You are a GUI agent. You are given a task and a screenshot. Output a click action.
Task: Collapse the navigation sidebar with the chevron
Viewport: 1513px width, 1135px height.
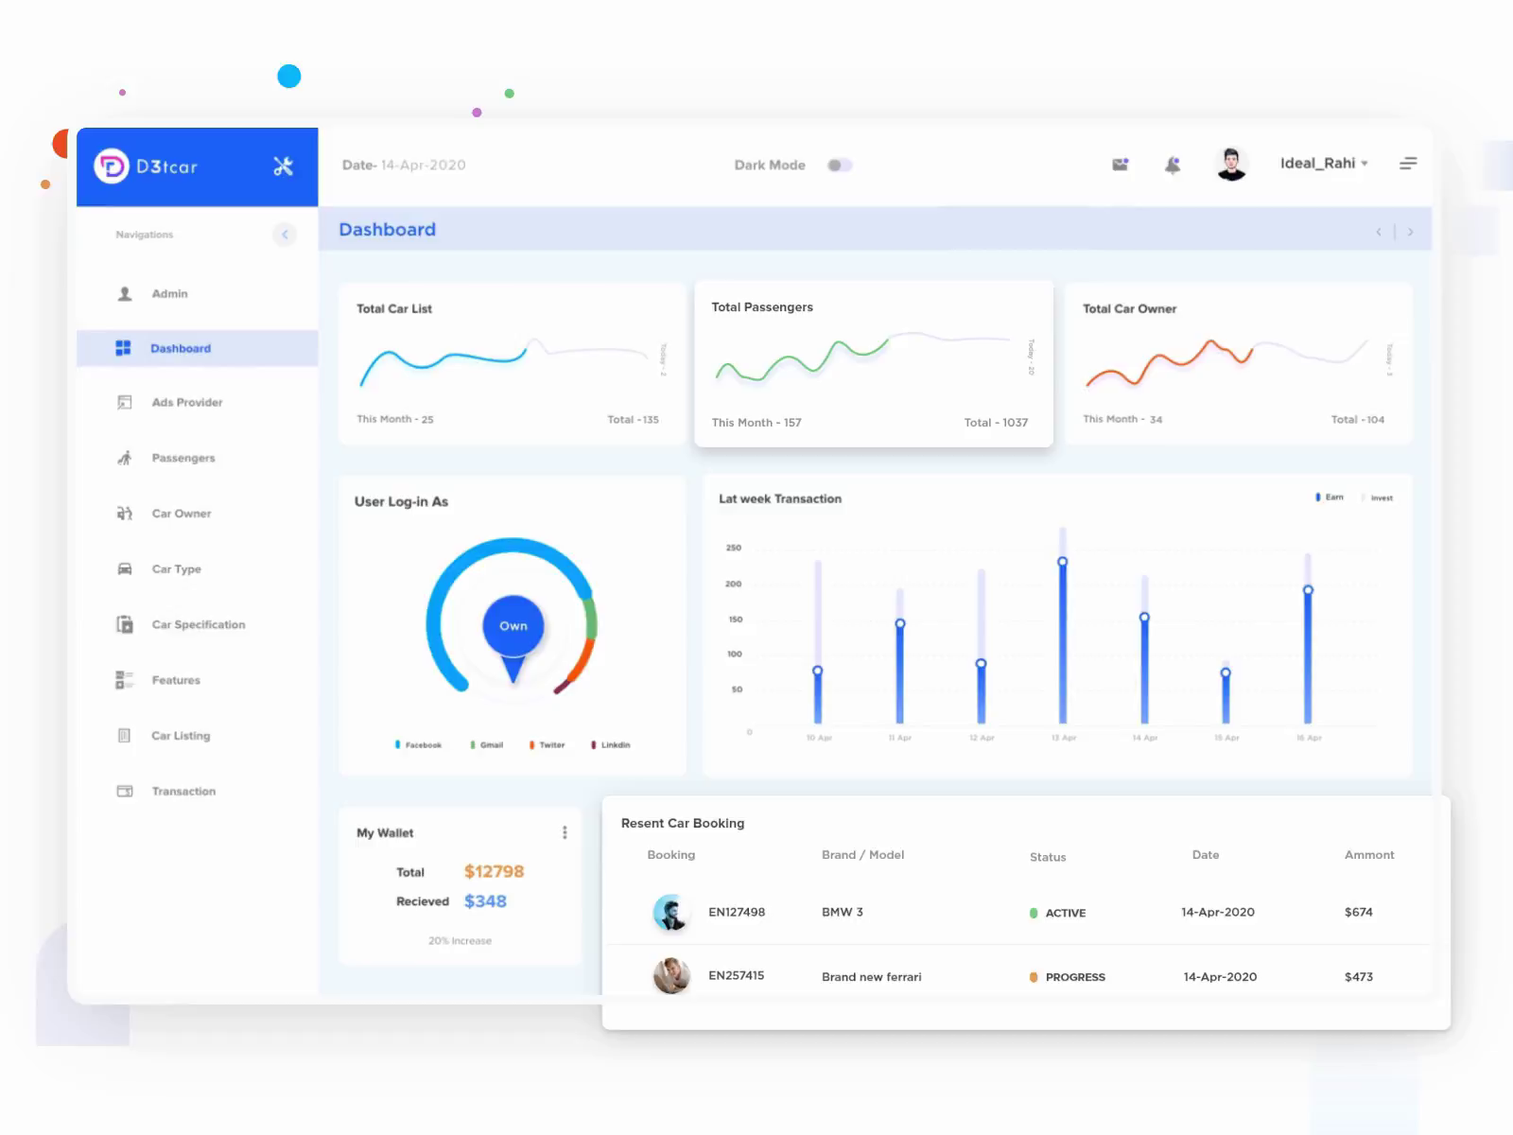tap(285, 235)
